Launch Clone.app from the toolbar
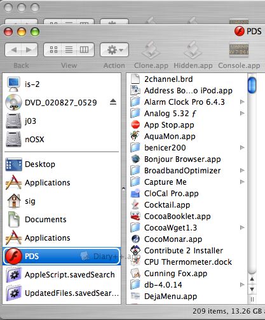This screenshot has width=265, height=320. 151,55
